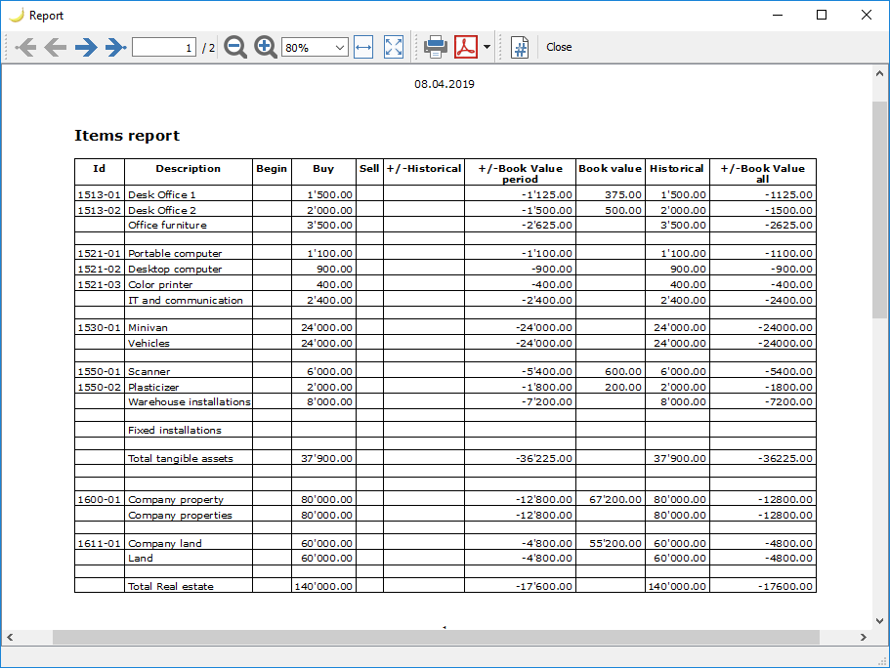Click the 'Desk Office 1' row description
Viewport: 890px width, 669px height.
[x=162, y=194]
